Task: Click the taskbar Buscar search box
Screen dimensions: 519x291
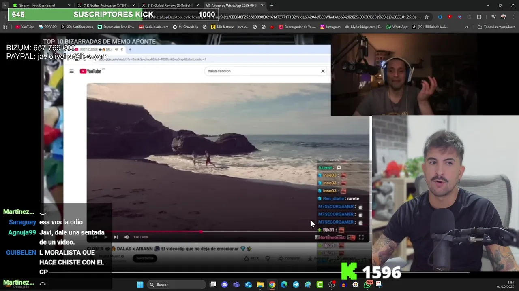Action: point(176,285)
